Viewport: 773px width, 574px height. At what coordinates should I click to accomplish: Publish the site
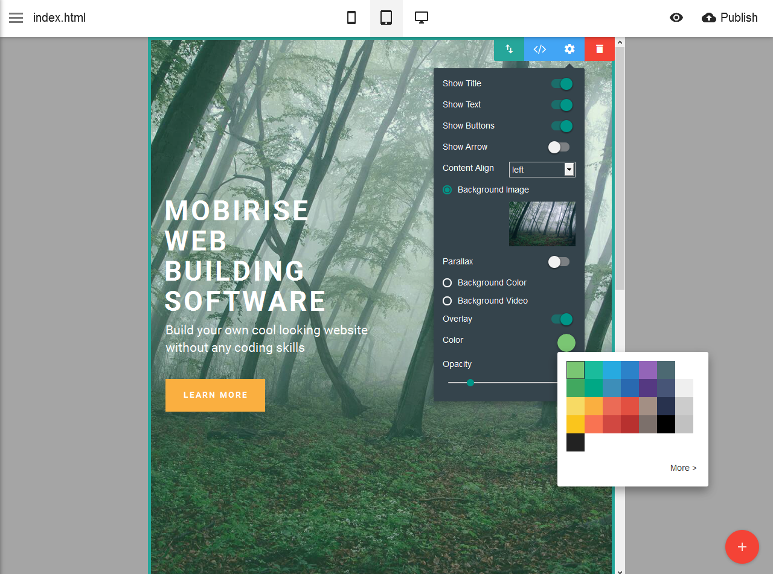[730, 18]
